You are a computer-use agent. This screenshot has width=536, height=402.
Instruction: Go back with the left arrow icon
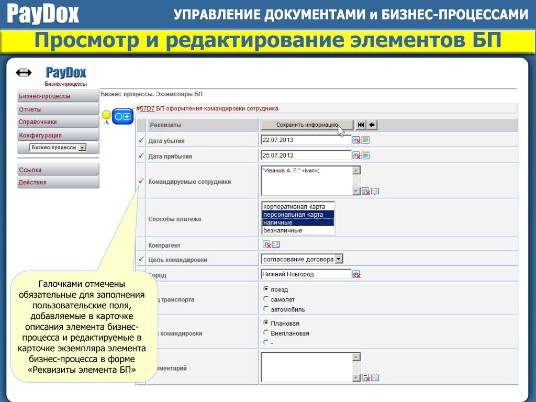tap(372, 125)
